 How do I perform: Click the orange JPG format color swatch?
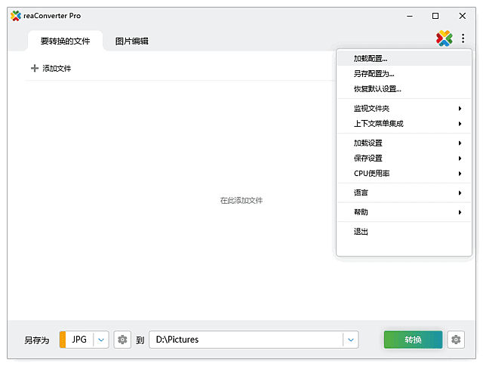63,340
